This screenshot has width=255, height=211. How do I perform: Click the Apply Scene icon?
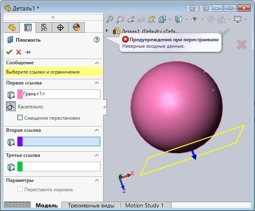221,19
